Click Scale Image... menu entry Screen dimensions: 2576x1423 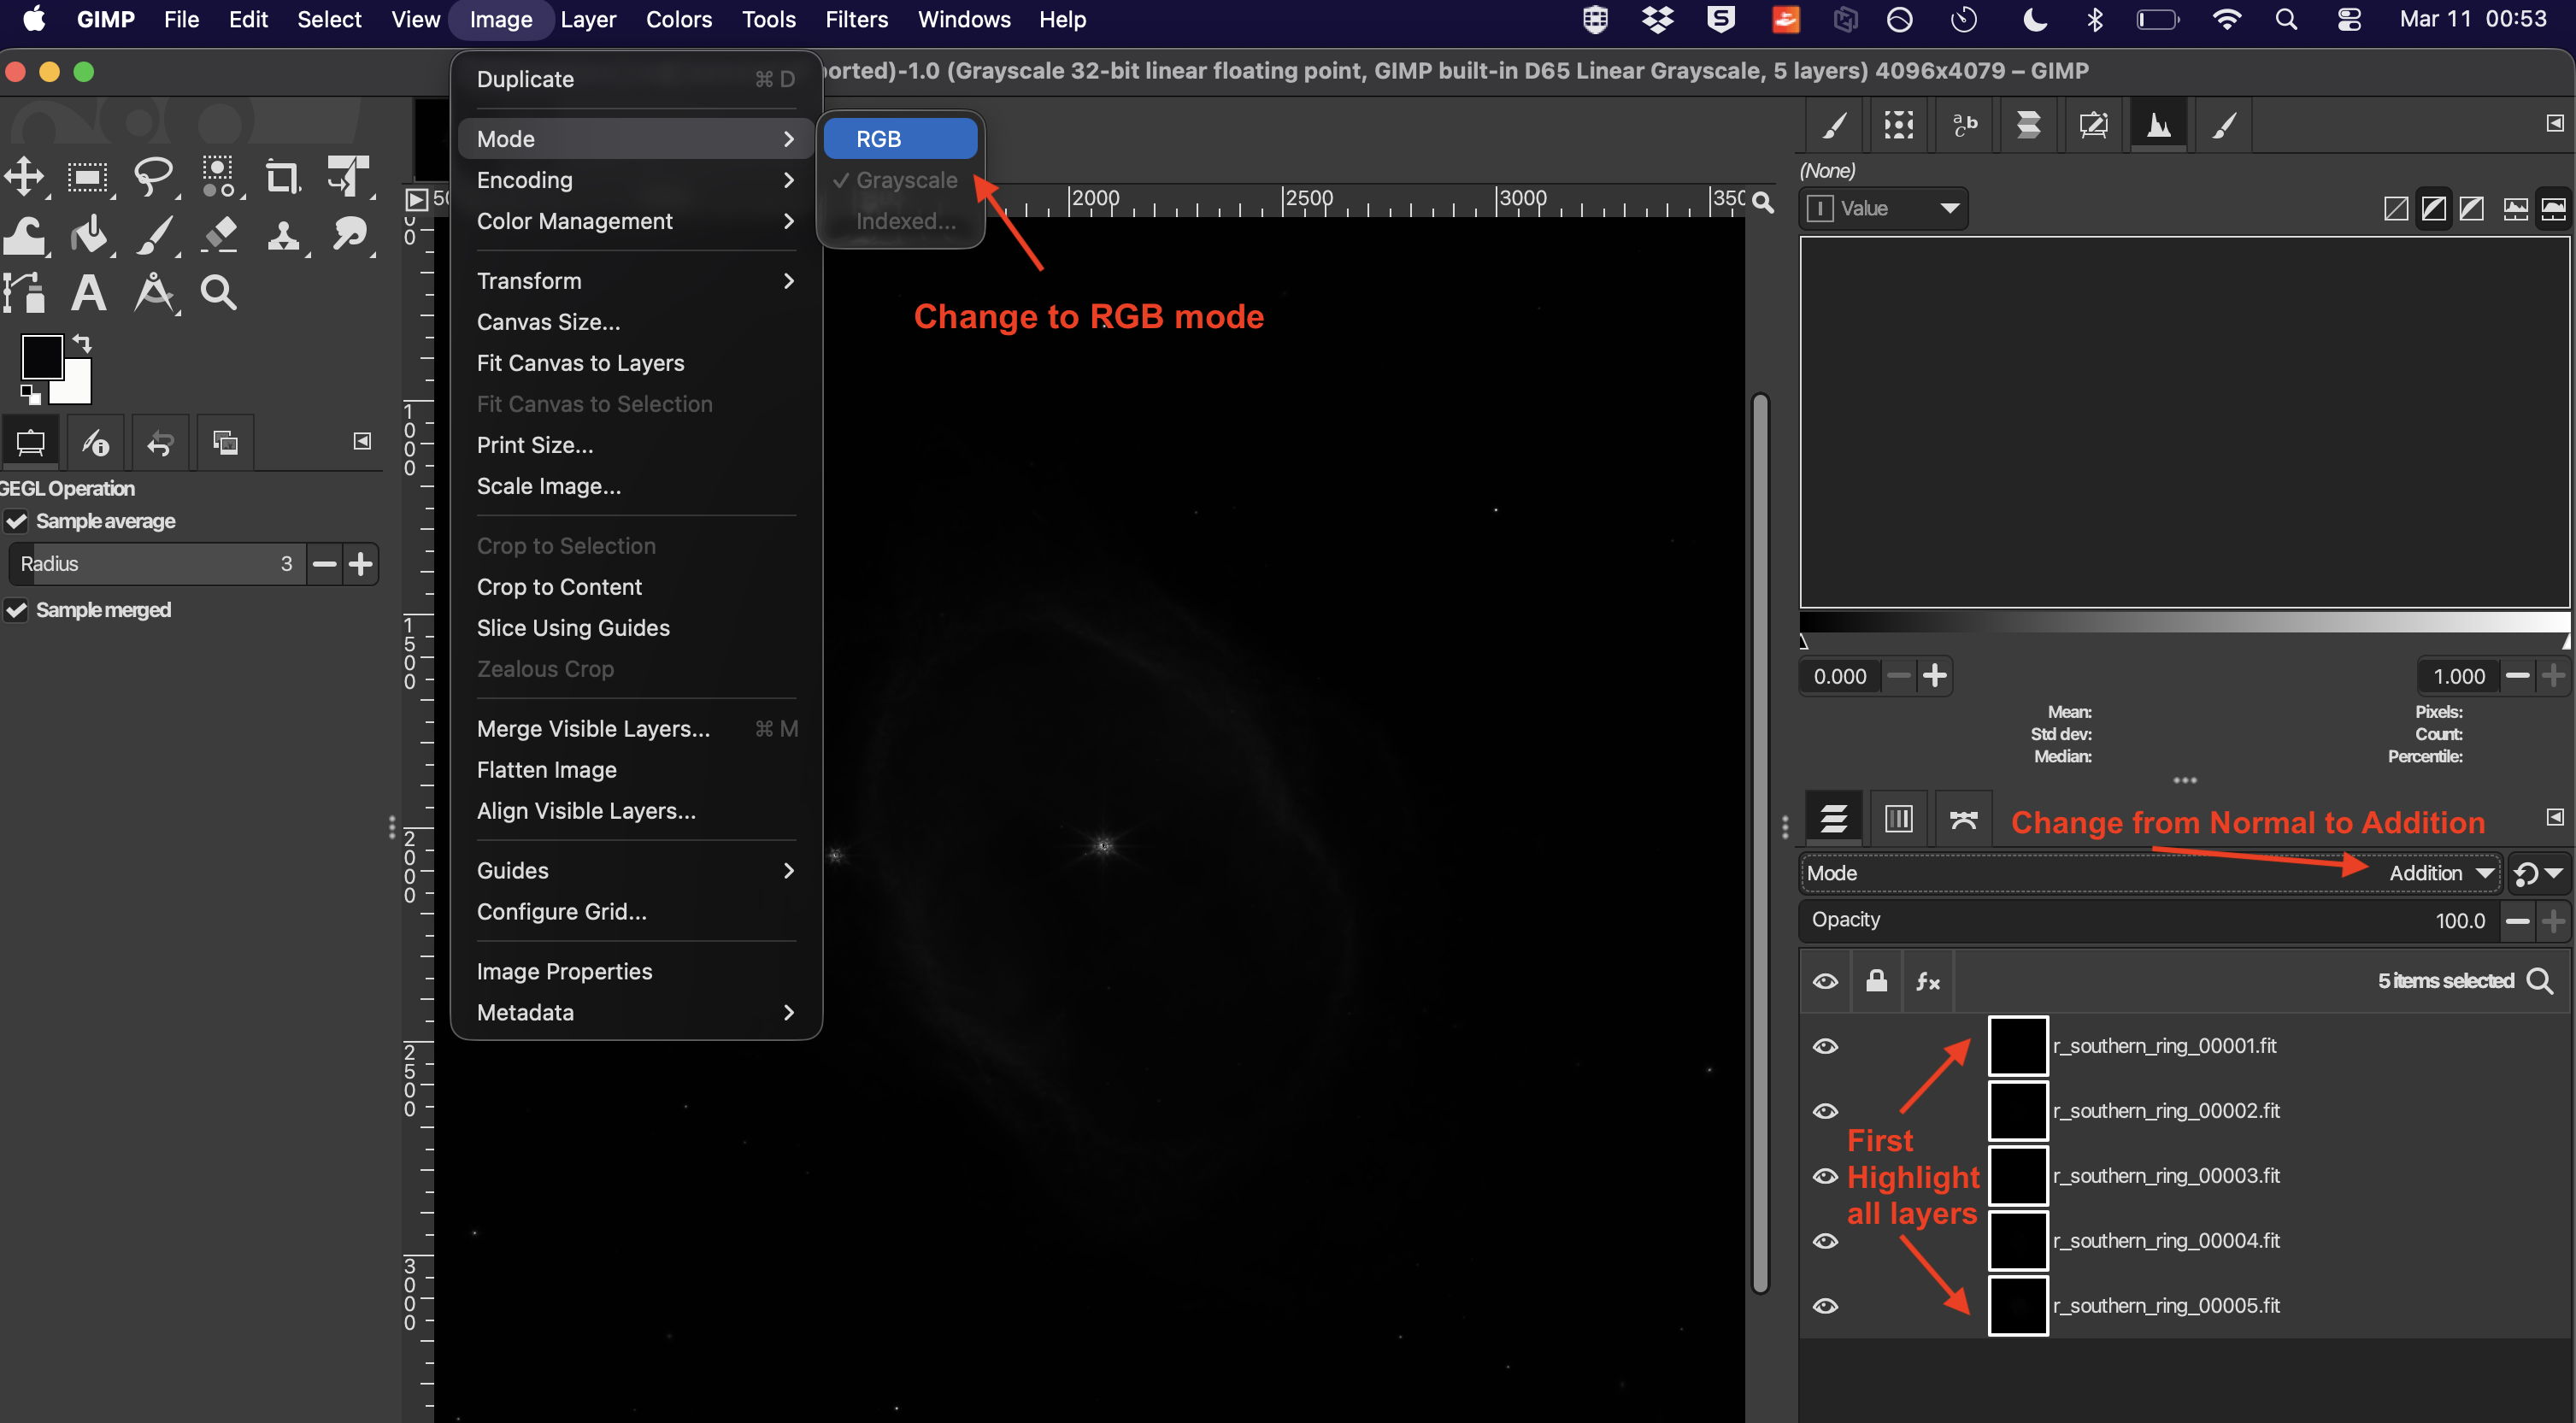548,486
